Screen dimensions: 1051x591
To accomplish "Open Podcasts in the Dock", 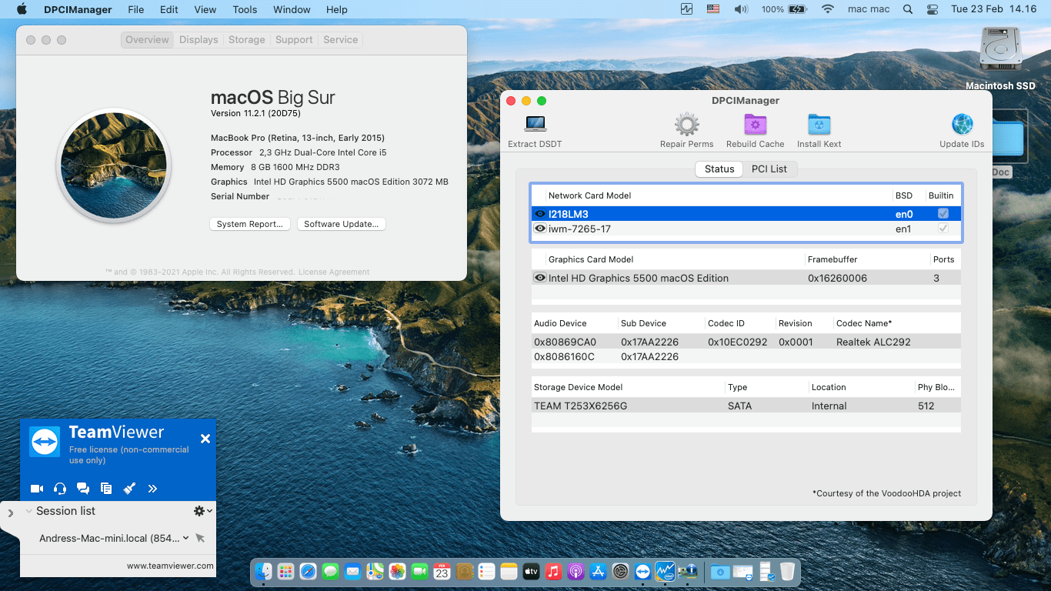I will [x=576, y=572].
